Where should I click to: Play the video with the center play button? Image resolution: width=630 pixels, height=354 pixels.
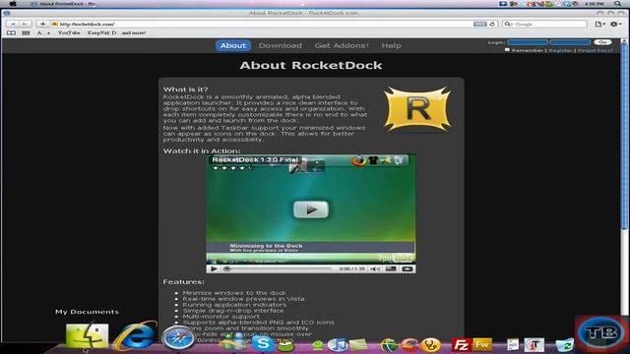[311, 209]
